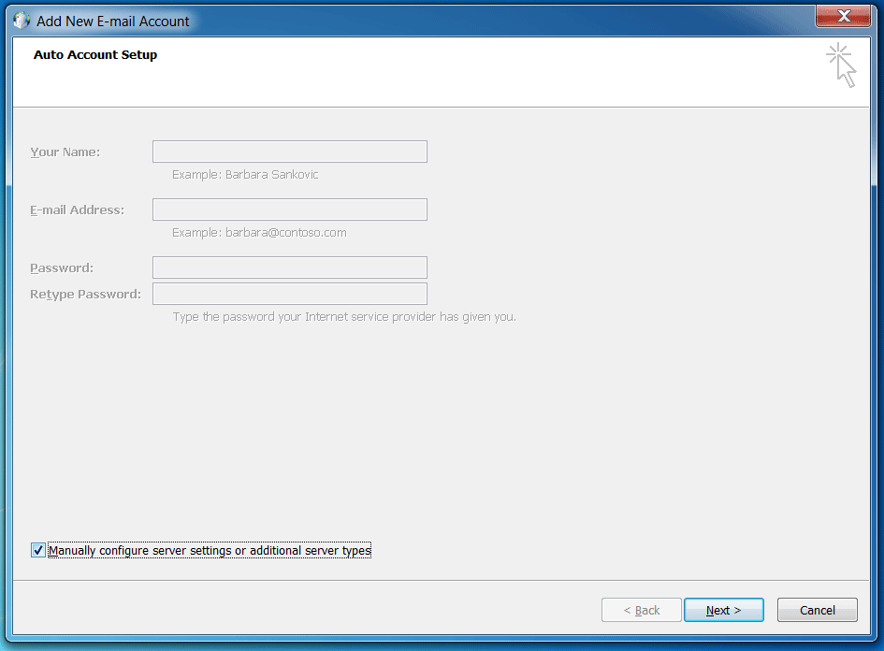Click the Your Name input field
Viewport: 884px width, 651px height.
point(290,152)
